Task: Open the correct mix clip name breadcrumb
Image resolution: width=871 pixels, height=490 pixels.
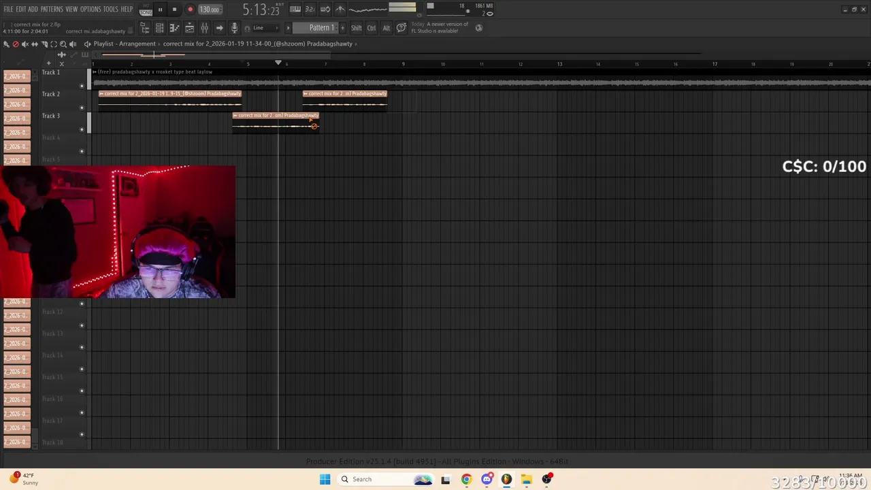Action: (x=258, y=44)
